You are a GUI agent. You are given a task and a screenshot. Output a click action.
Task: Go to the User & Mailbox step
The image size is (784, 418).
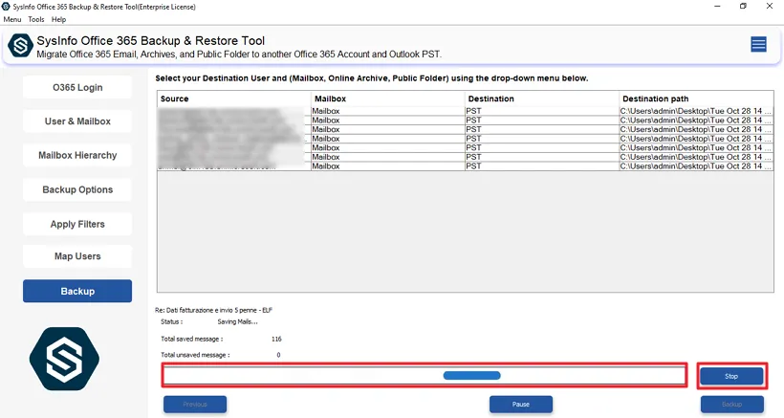point(77,121)
